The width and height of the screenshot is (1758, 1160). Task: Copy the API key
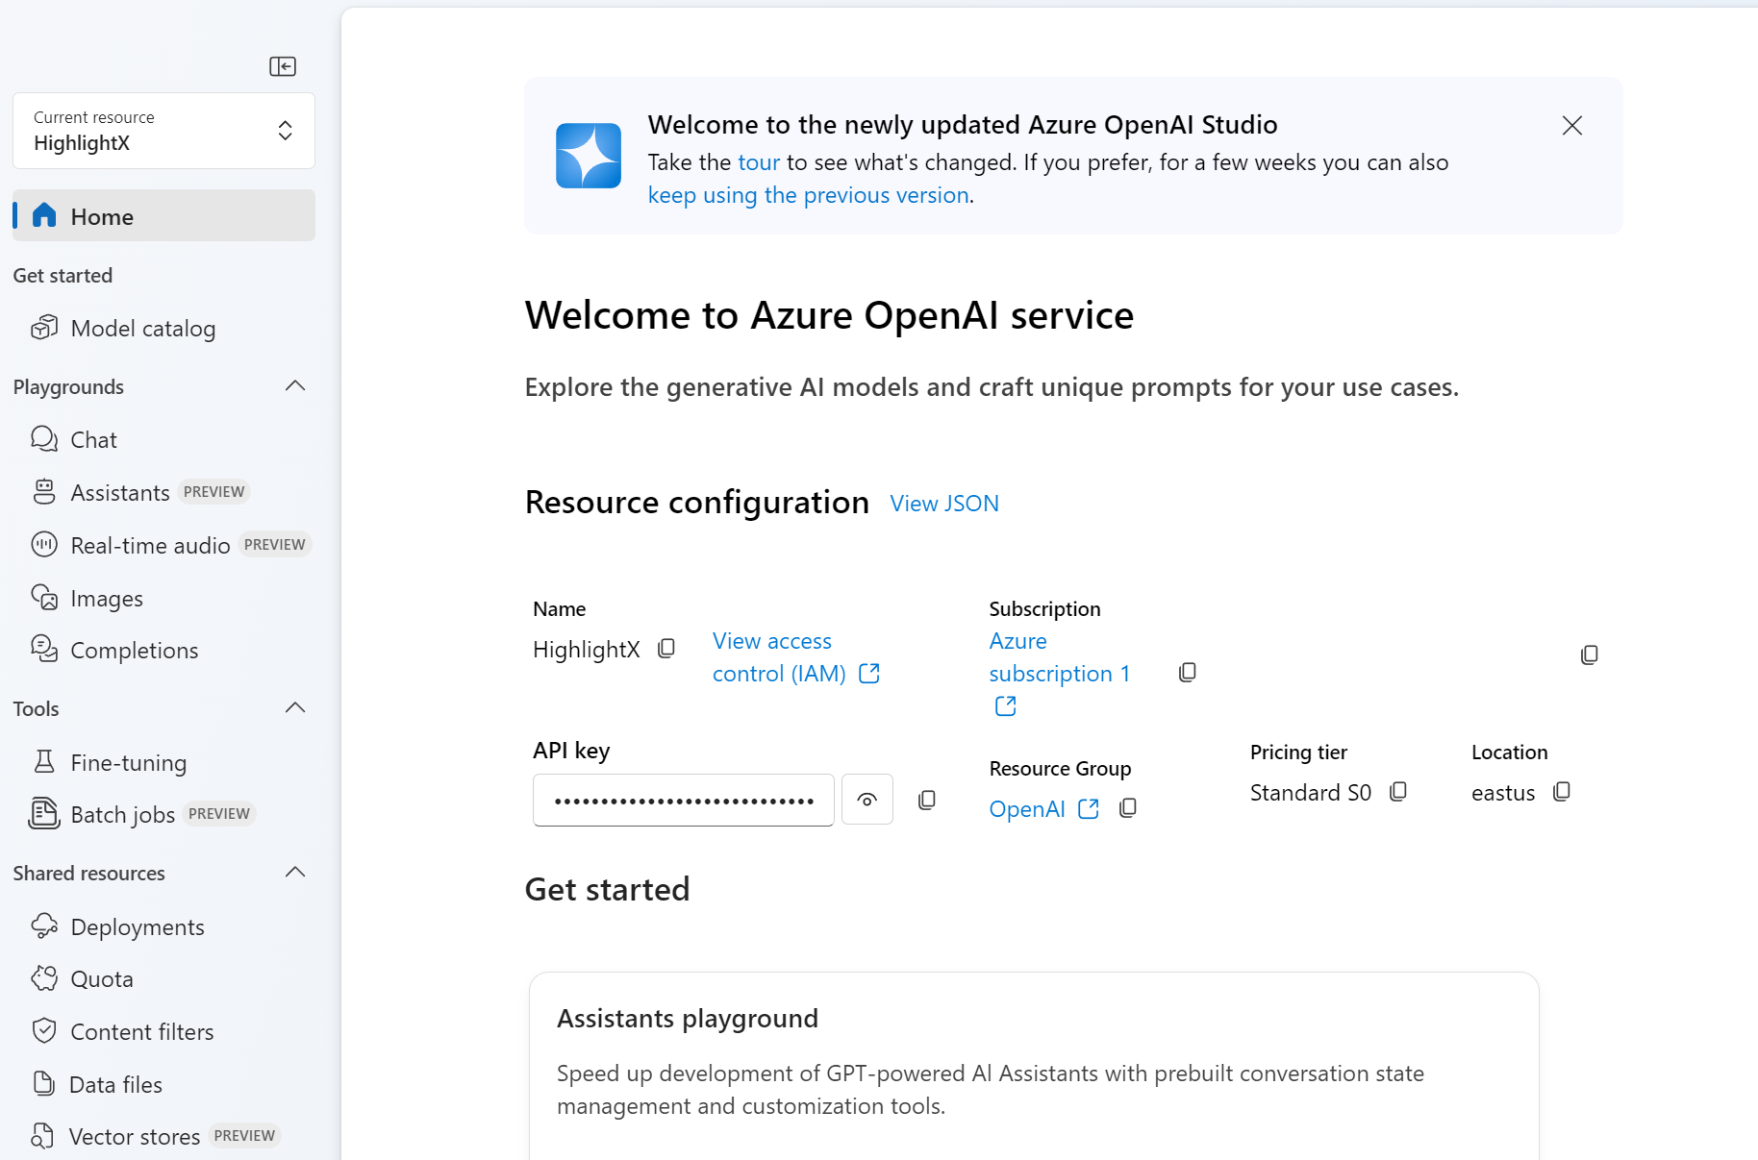click(927, 800)
